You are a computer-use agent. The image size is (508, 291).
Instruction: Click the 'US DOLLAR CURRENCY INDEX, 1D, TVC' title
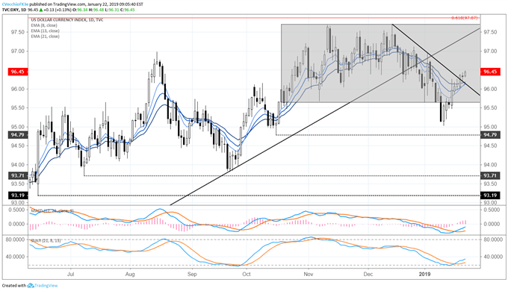coord(67,20)
